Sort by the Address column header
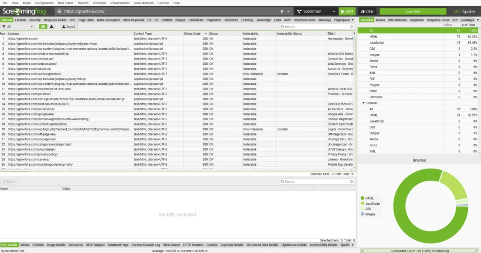The height and width of the screenshot is (253, 481). click(x=70, y=33)
